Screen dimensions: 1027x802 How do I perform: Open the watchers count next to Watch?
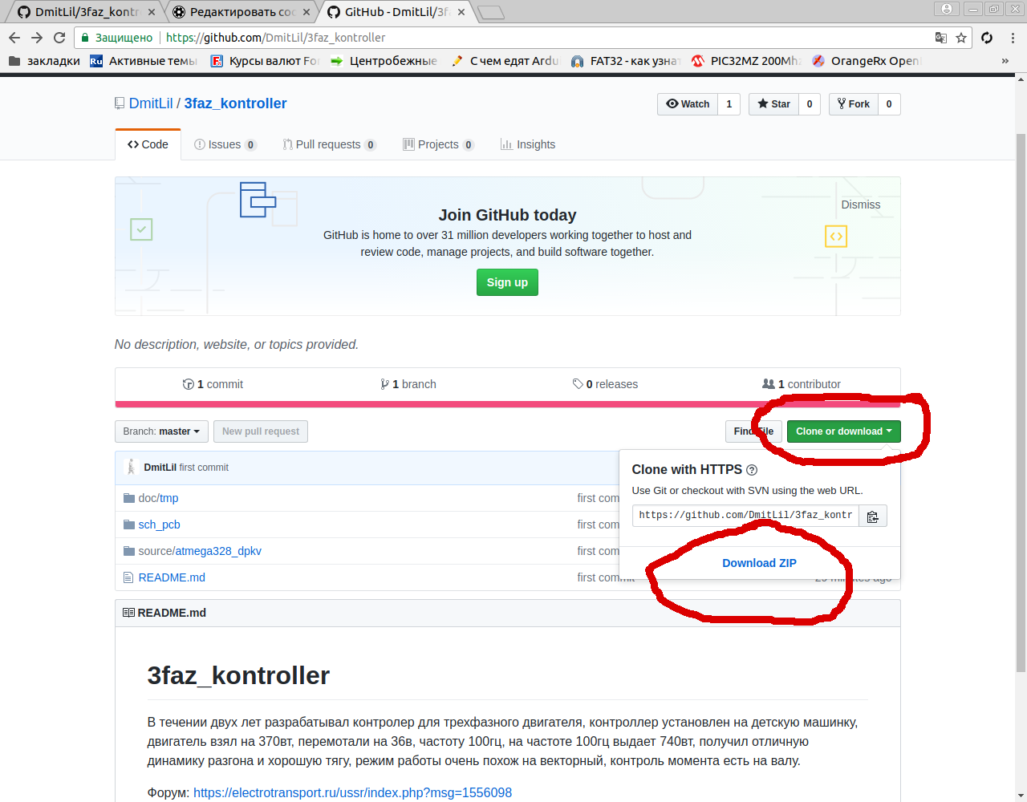(x=729, y=104)
